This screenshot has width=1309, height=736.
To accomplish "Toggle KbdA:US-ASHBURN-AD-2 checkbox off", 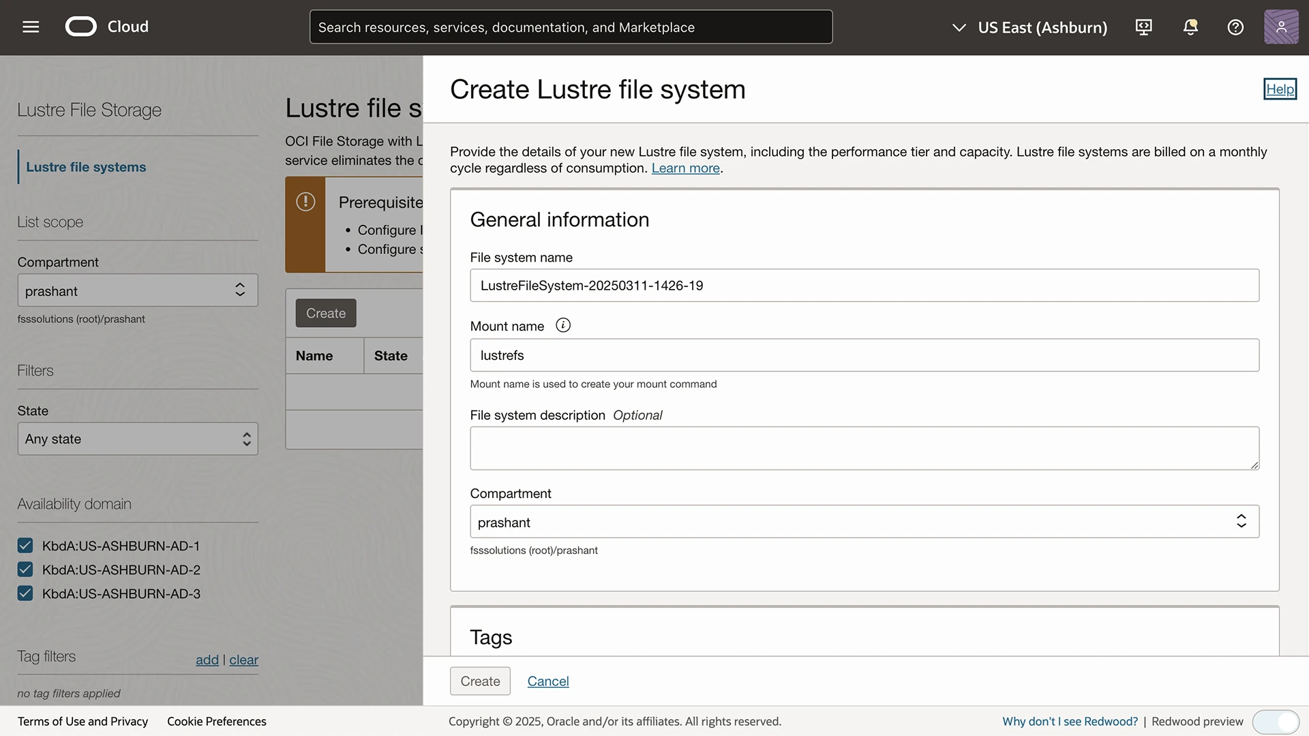I will click(25, 569).
